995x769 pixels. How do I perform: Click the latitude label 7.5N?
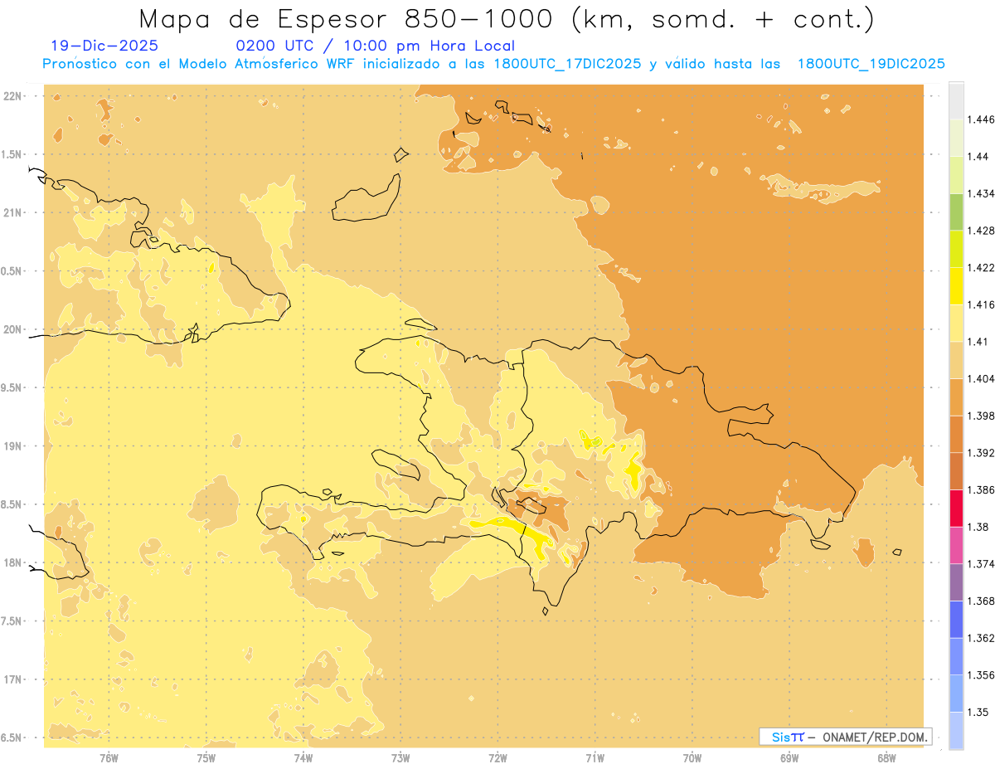(12, 621)
